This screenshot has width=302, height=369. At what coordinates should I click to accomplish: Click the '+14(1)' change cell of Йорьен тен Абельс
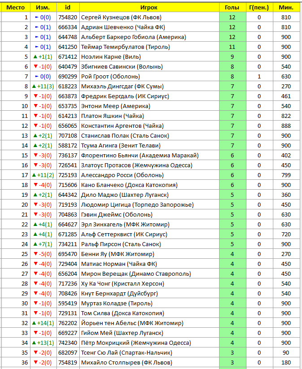(x=43, y=323)
